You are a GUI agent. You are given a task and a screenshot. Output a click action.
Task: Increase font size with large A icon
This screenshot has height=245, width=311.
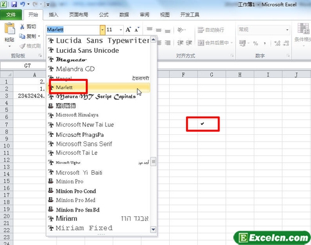(128, 30)
